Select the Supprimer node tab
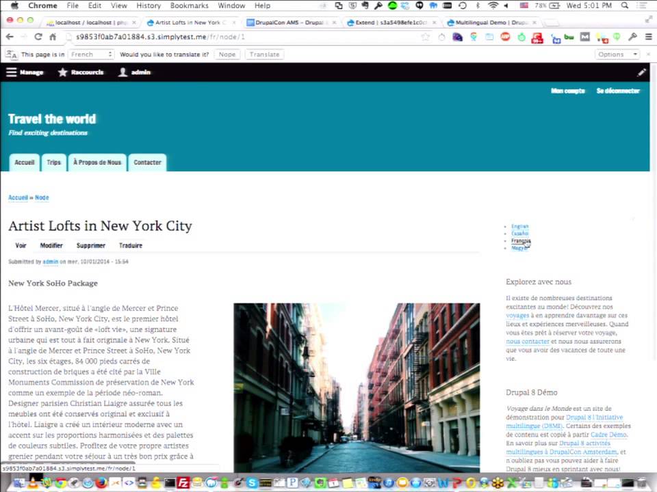The width and height of the screenshot is (657, 492). pyautogui.click(x=91, y=245)
